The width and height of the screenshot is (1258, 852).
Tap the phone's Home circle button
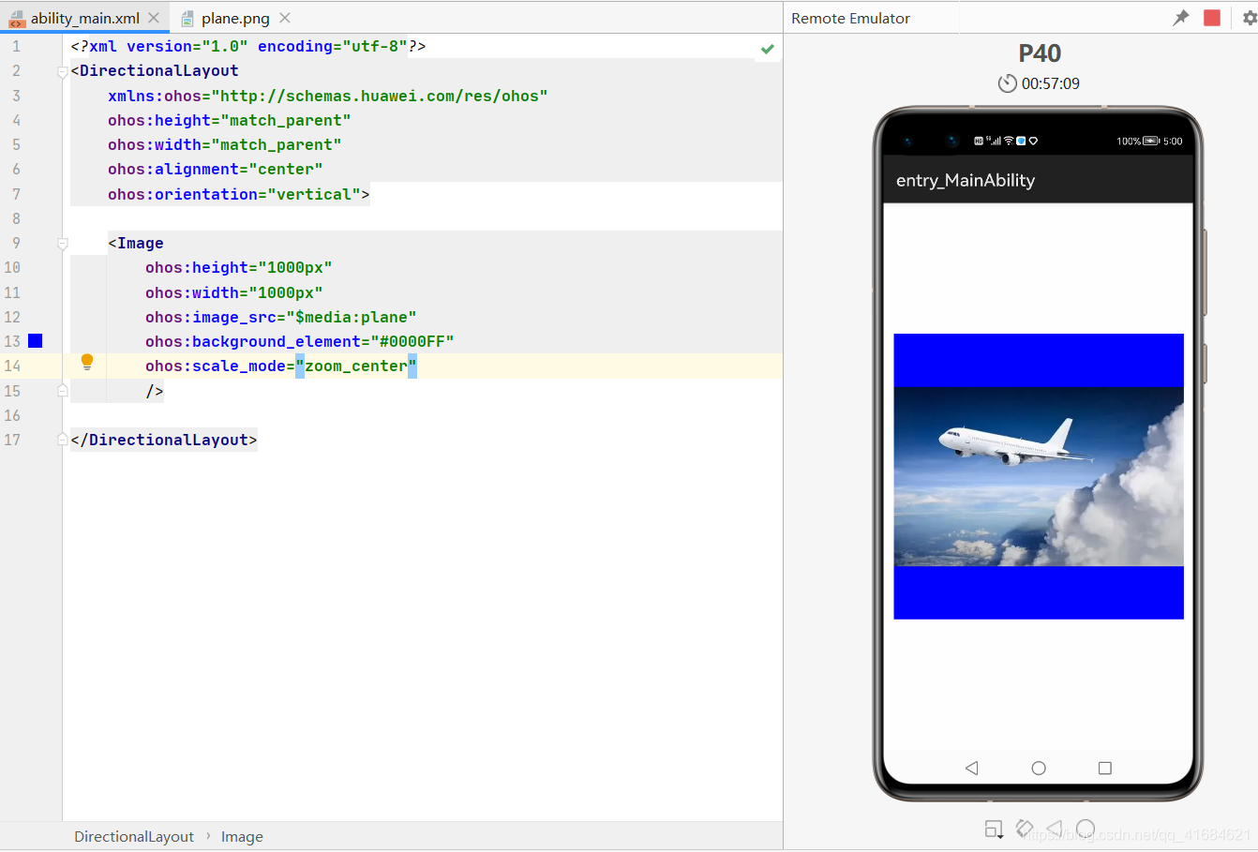[1039, 768]
